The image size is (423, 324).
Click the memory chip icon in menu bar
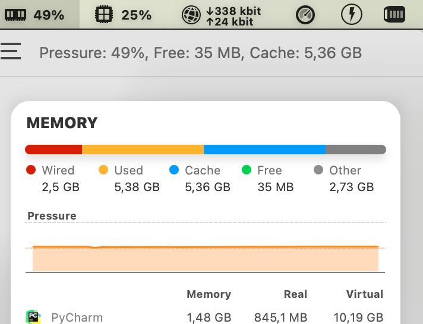pos(15,15)
